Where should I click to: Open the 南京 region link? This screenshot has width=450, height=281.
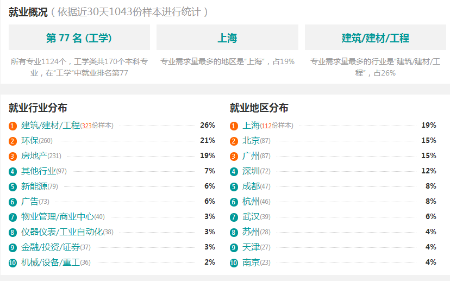click(251, 263)
